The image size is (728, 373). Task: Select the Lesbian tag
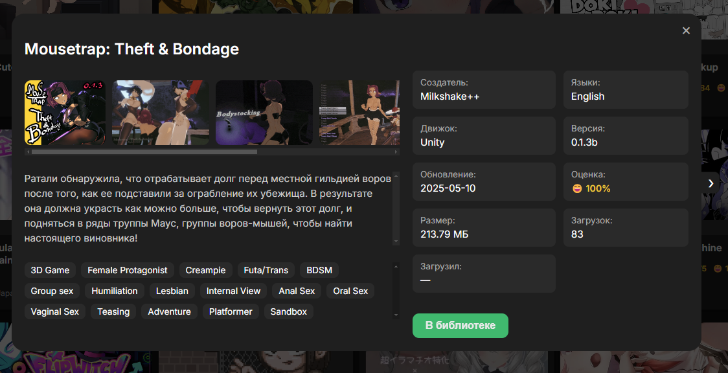click(x=172, y=291)
